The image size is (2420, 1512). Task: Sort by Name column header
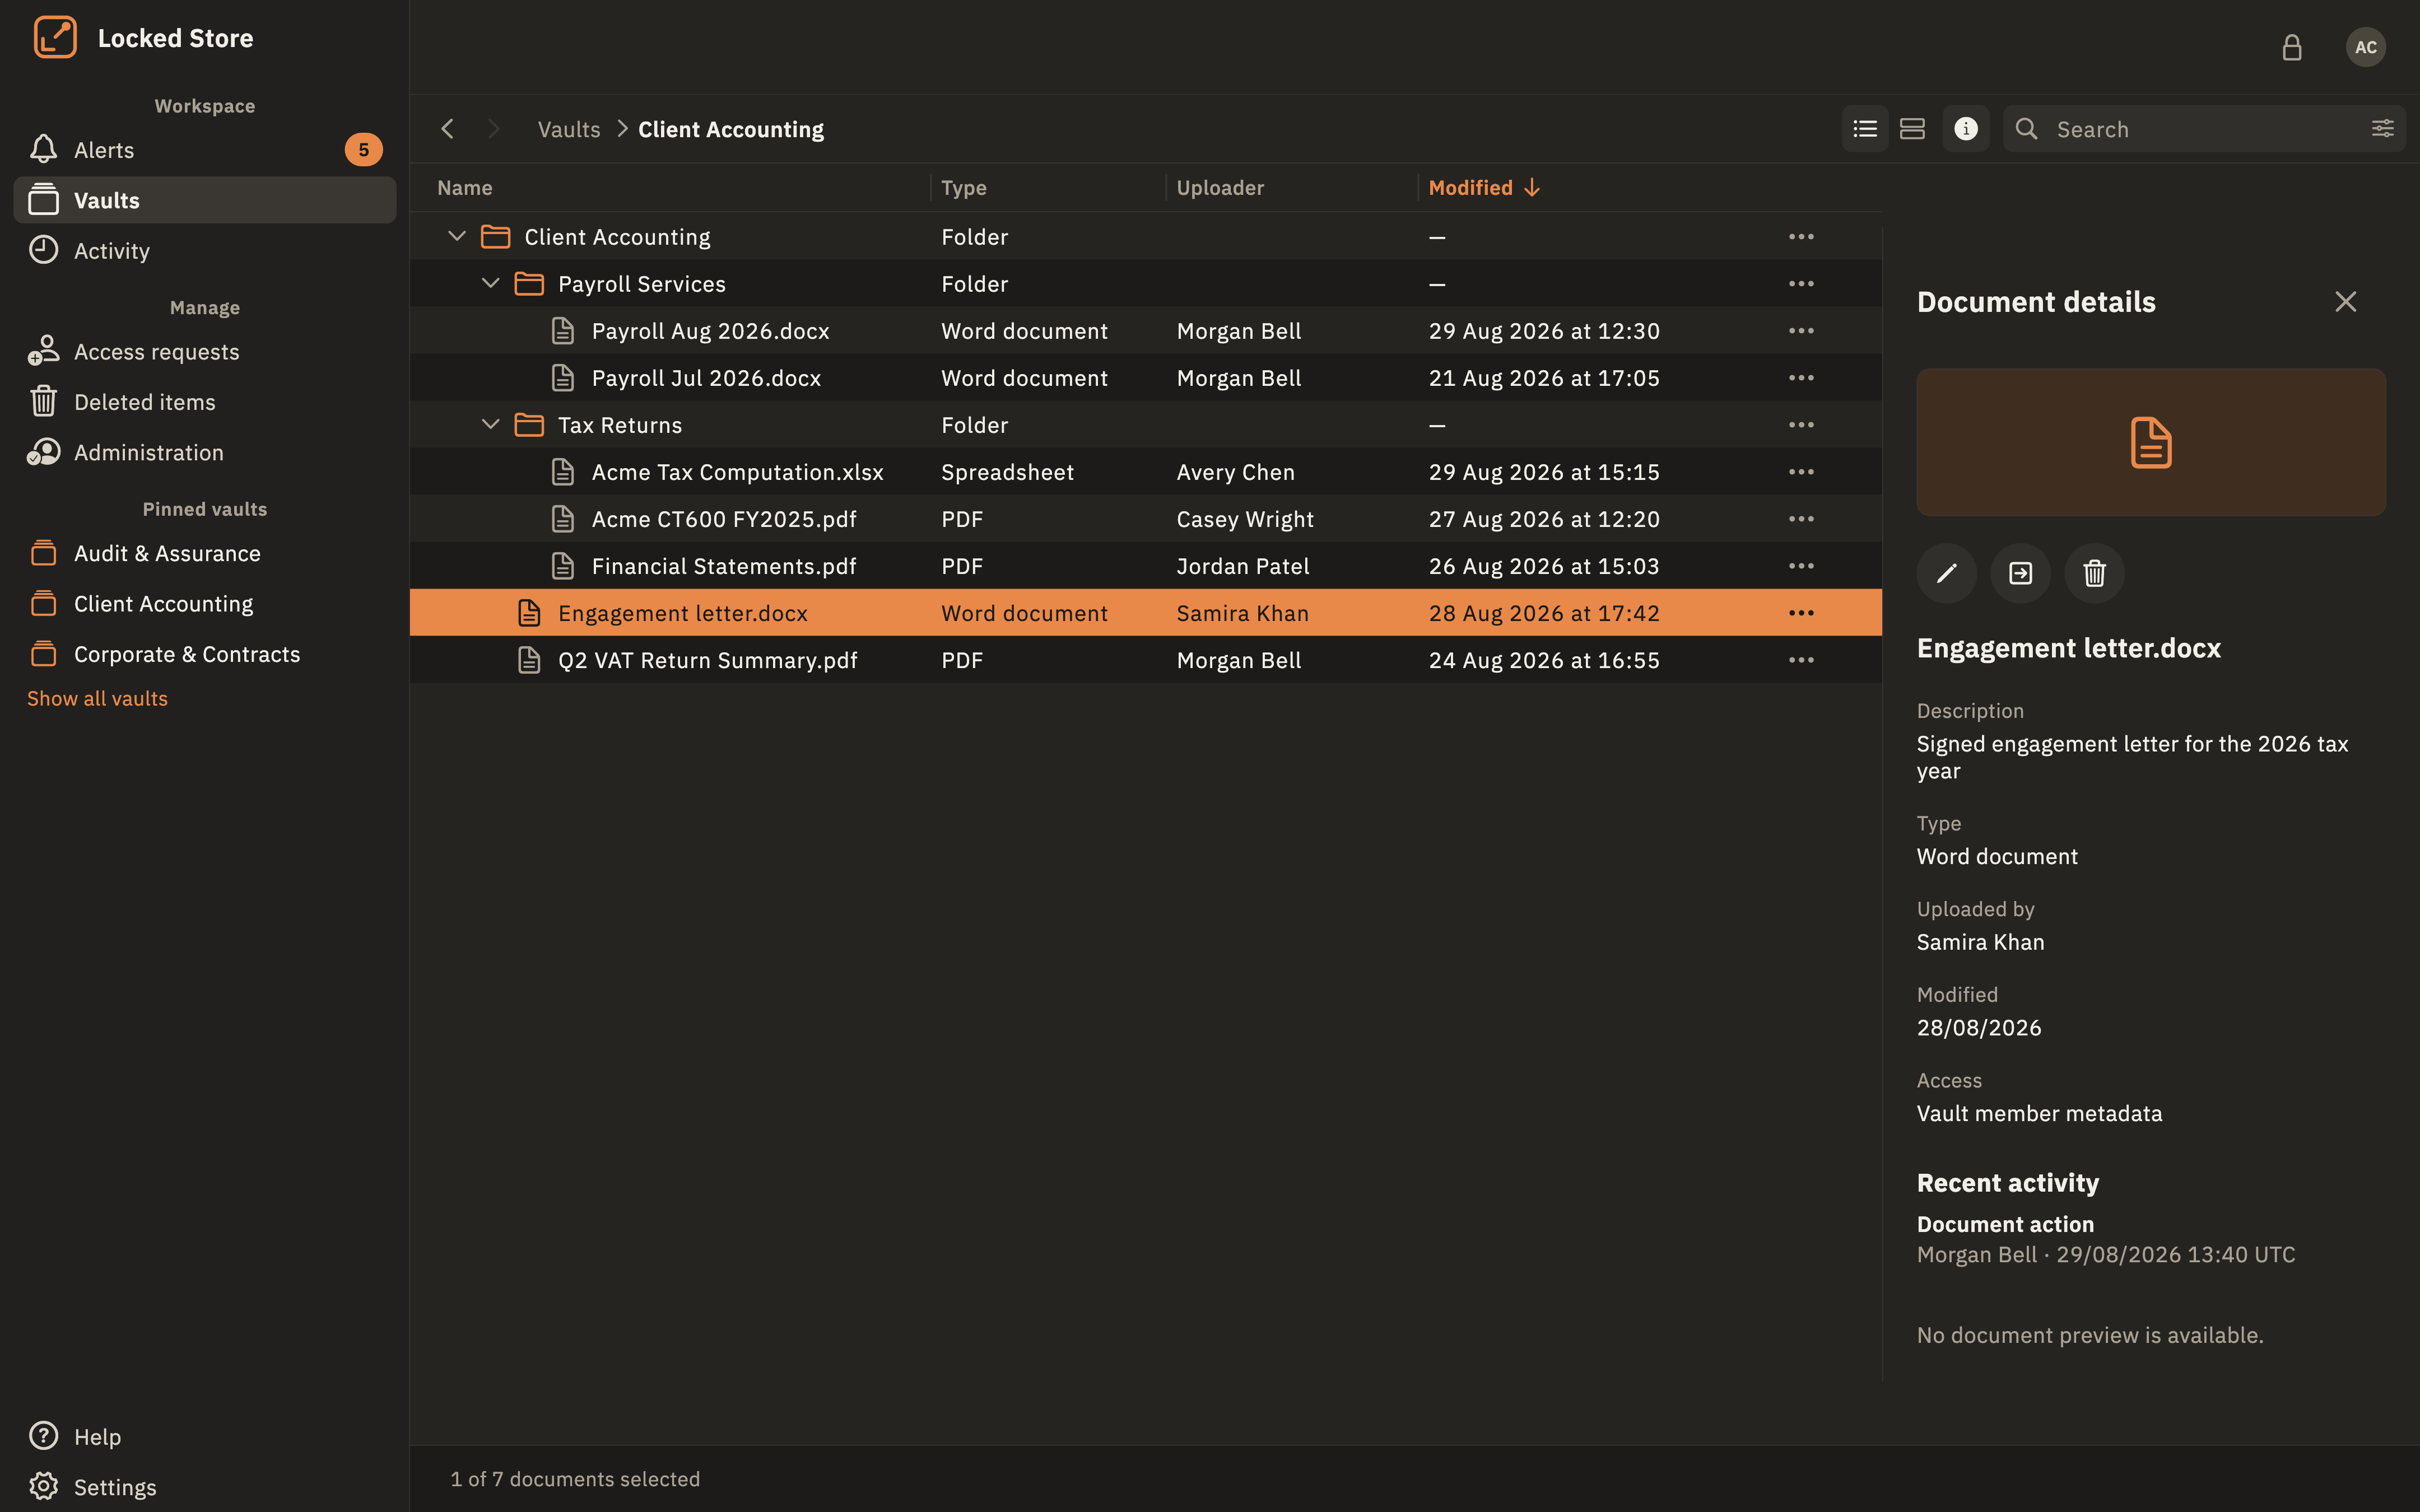(465, 188)
